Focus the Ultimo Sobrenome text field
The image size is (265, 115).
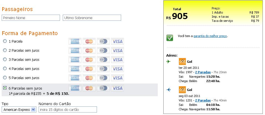pos(92,18)
